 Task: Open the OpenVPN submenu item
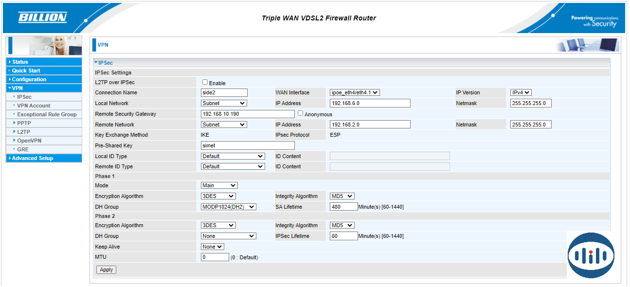tap(29, 141)
